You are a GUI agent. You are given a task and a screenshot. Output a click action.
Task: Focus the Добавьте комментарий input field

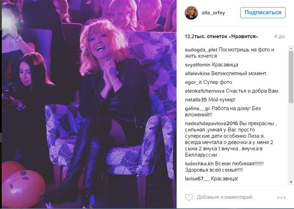(226, 198)
